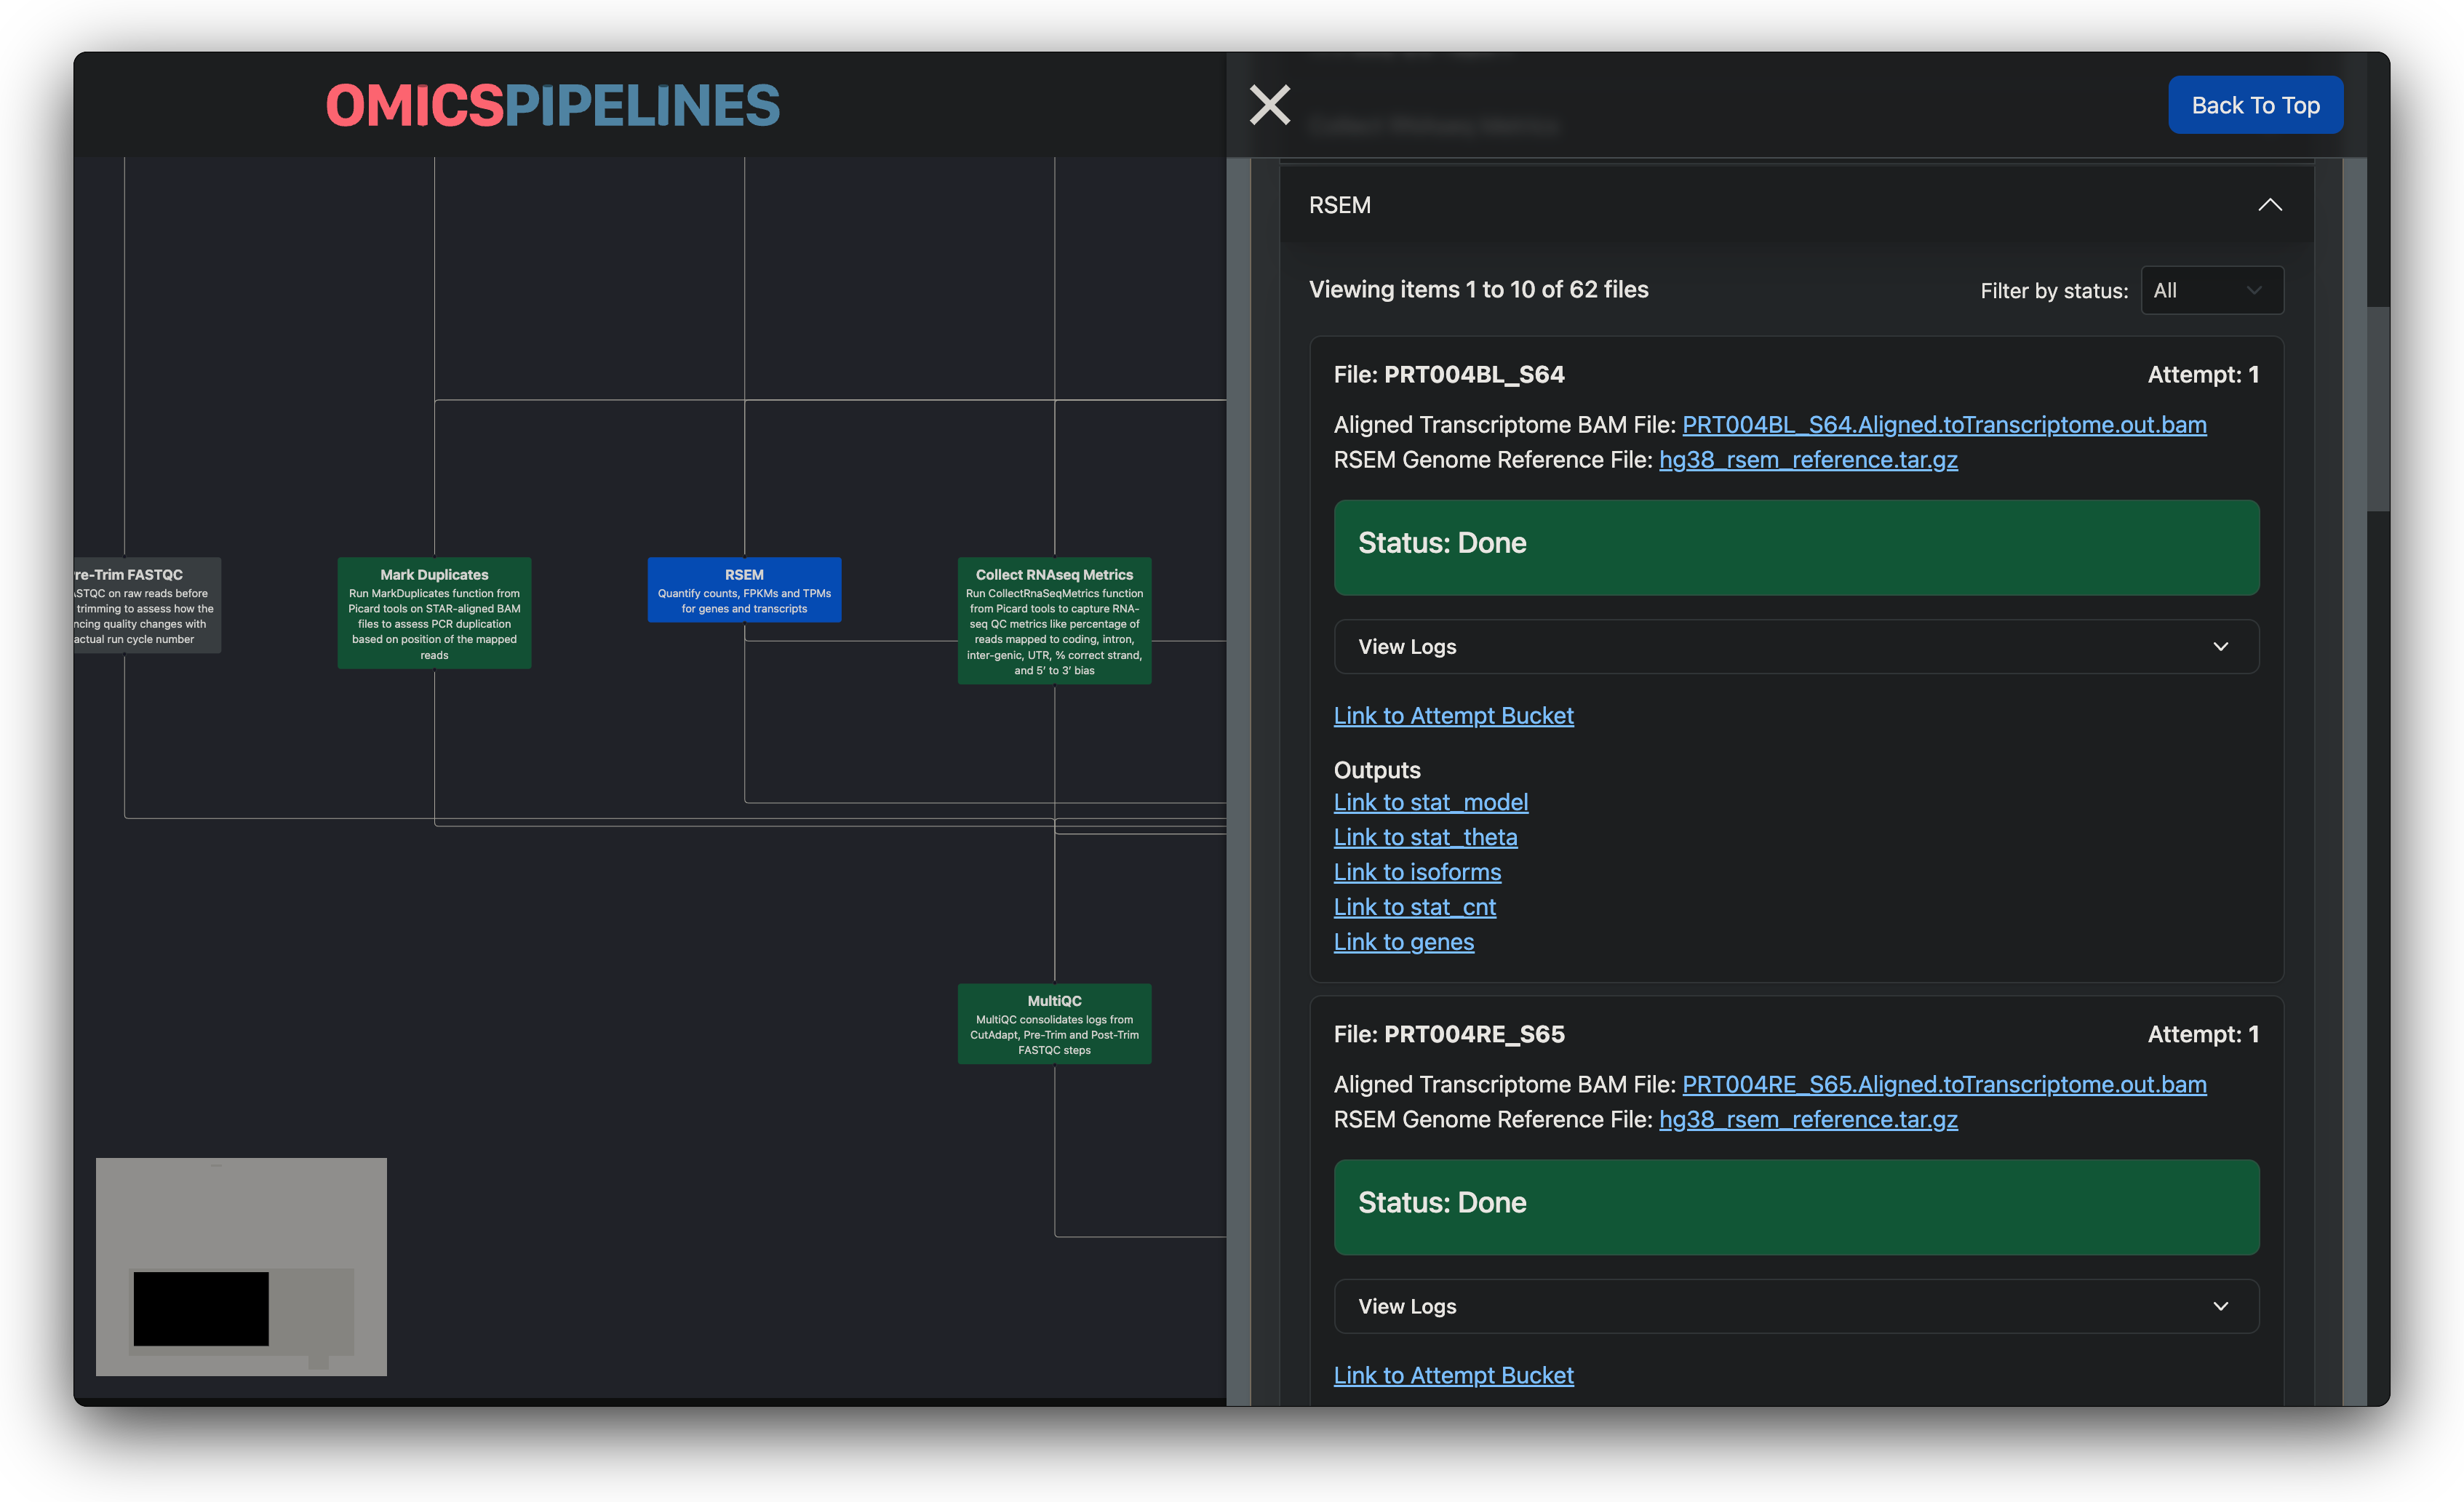Click Link to isoforms output
The width and height of the screenshot is (2464, 1502).
tap(1419, 871)
